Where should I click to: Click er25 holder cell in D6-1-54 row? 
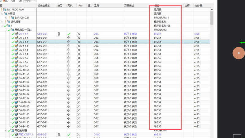[197, 34]
